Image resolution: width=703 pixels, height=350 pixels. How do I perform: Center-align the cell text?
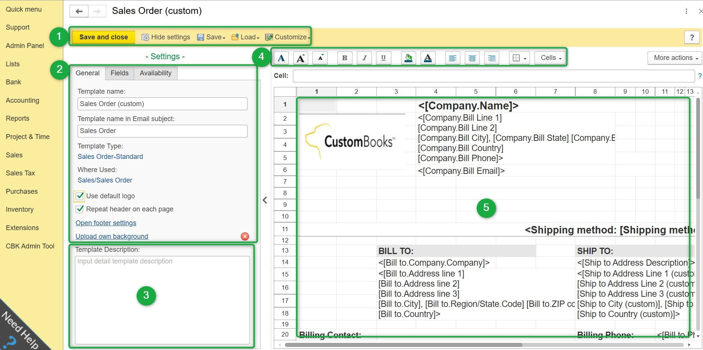[472, 58]
